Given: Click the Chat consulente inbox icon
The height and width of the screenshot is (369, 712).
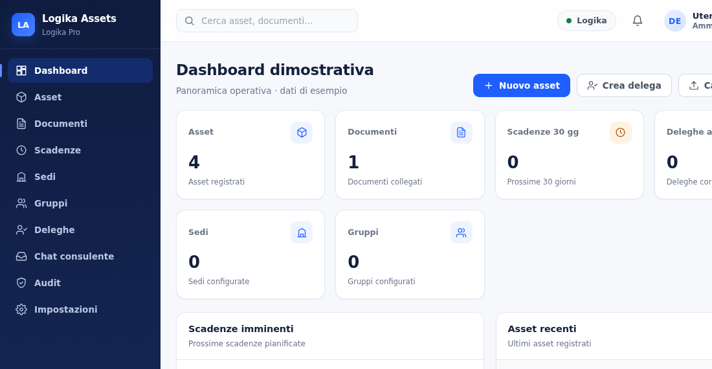Looking at the screenshot, I should coord(21,256).
